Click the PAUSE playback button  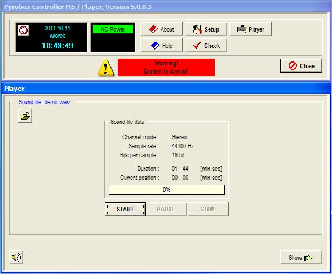pos(166,209)
